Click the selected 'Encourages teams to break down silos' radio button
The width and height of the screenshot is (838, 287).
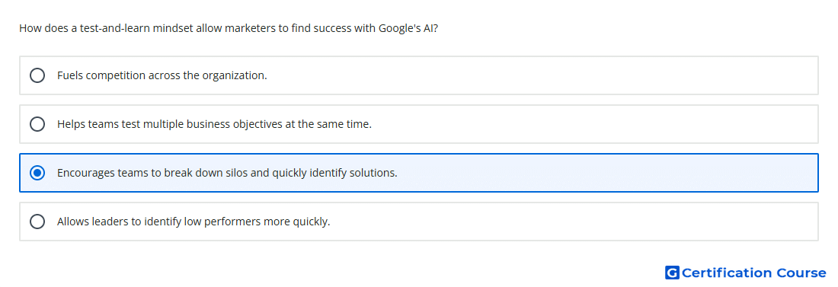(x=37, y=173)
